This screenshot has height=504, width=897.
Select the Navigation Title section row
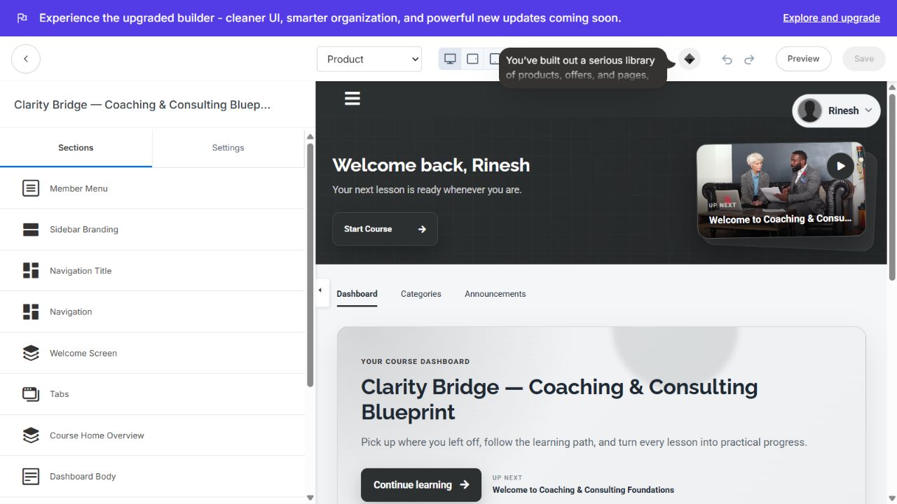coord(152,271)
